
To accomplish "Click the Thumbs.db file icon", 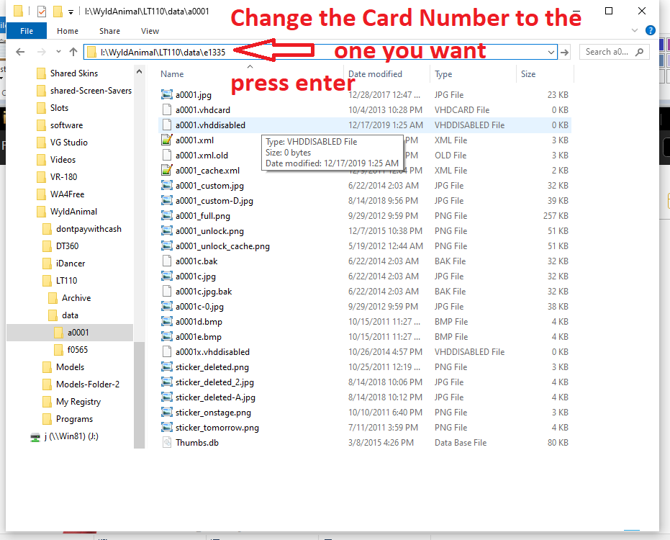I will tap(167, 443).
